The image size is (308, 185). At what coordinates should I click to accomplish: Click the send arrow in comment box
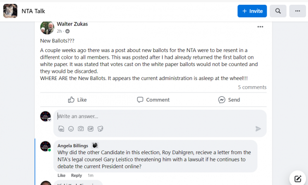click(x=258, y=129)
